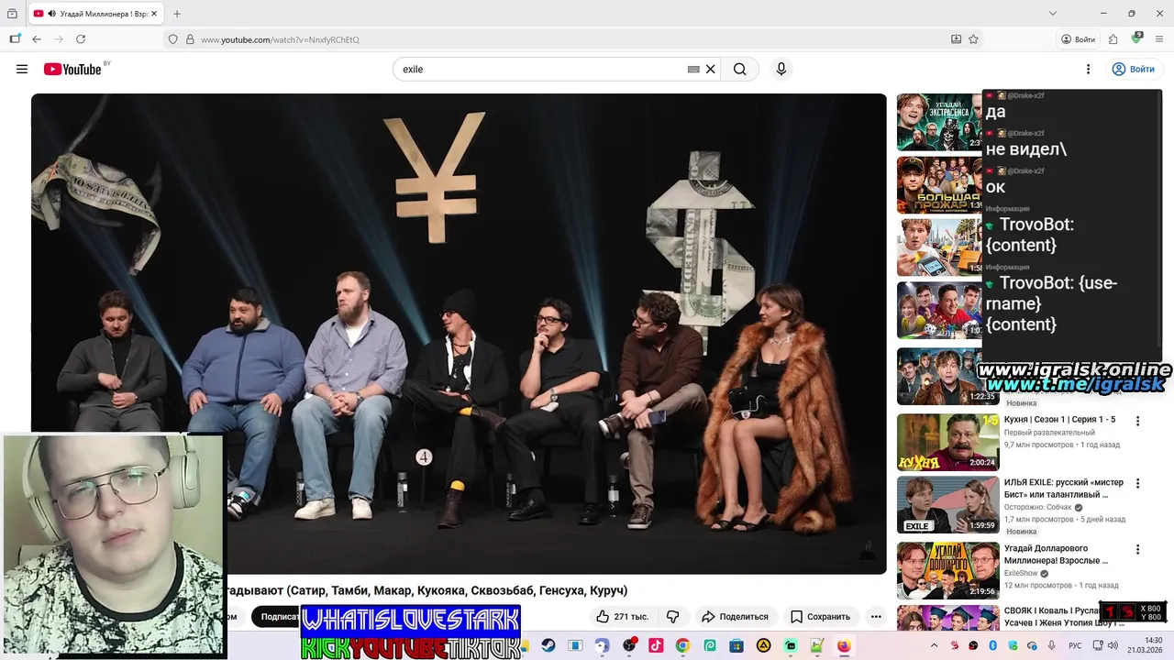Open Кухня Сезон 1 video thumbnail

pos(947,442)
